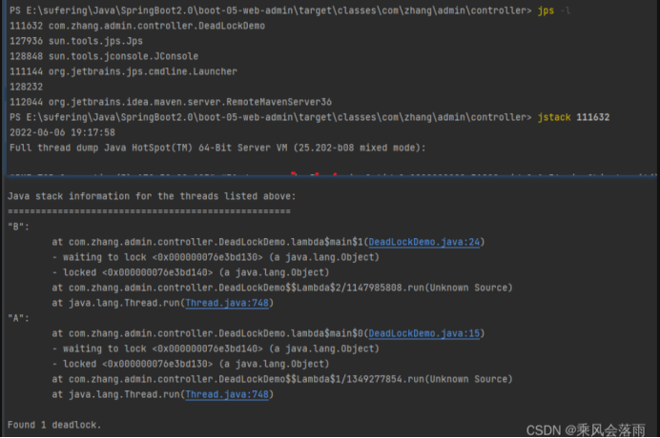Select the 111144 jps.cmdline.Launcher line
The height and width of the screenshot is (438, 660).
click(x=122, y=71)
